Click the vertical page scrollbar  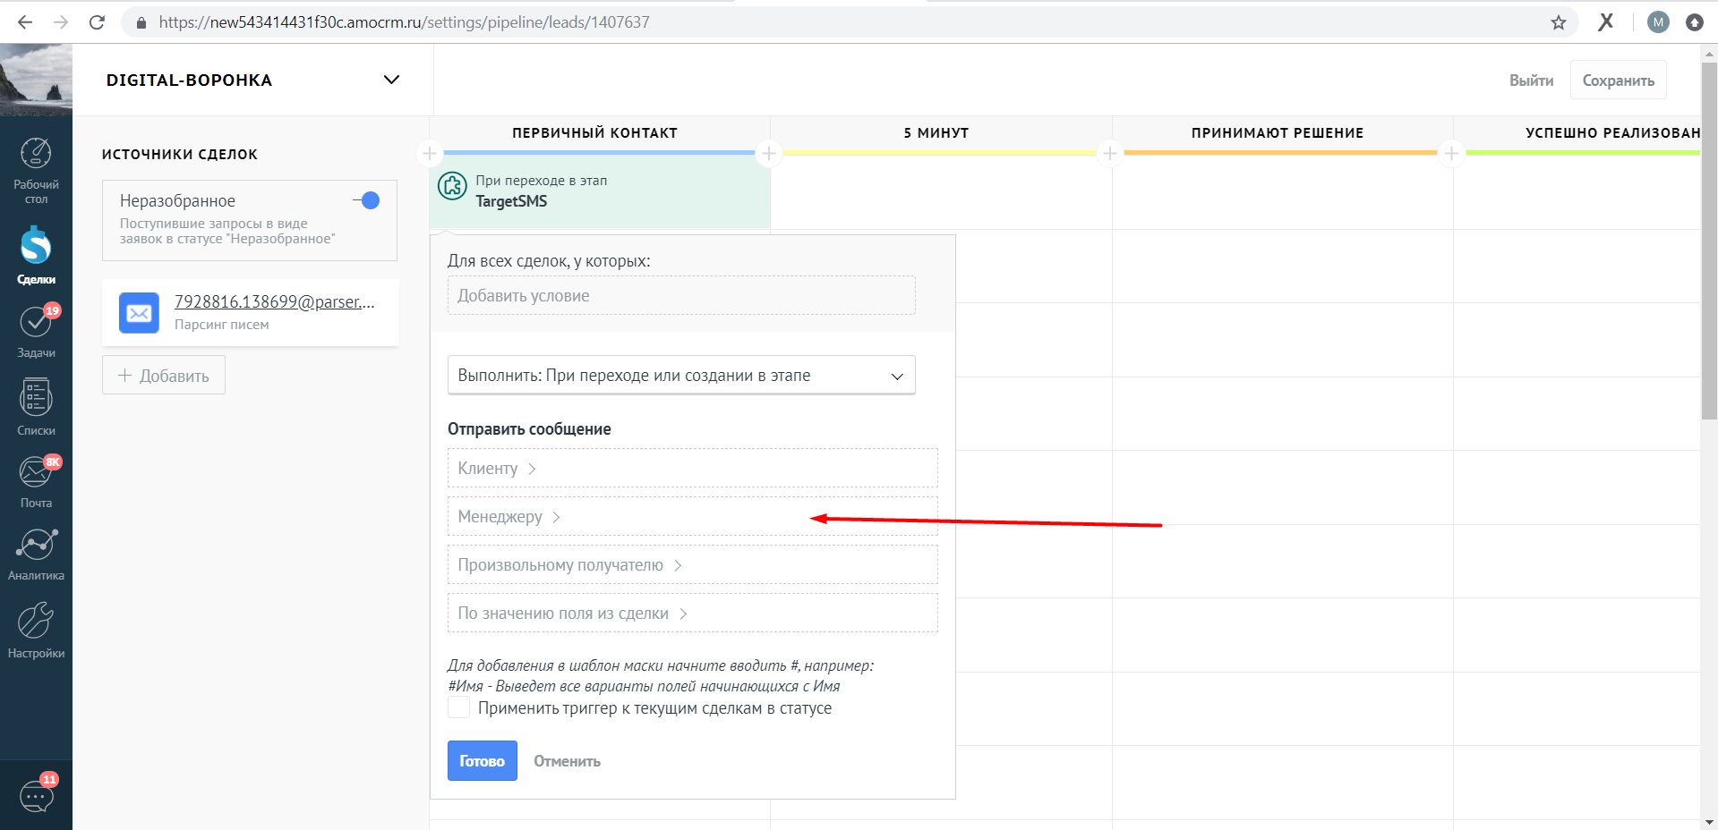coord(1709,241)
